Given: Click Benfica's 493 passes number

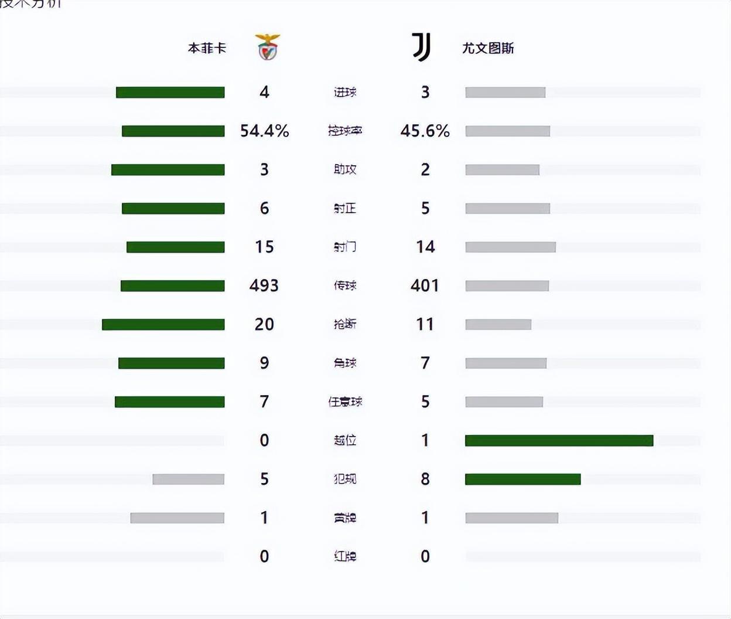Looking at the screenshot, I should [x=264, y=285].
